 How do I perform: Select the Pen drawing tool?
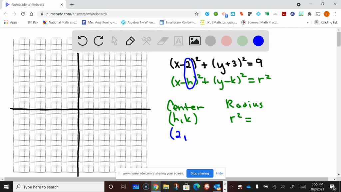coord(130,41)
